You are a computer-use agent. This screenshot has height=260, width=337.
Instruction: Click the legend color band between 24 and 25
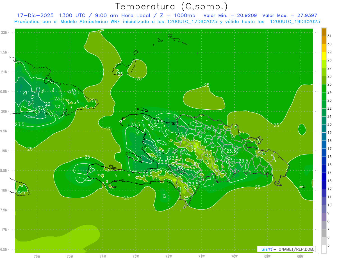324,89
